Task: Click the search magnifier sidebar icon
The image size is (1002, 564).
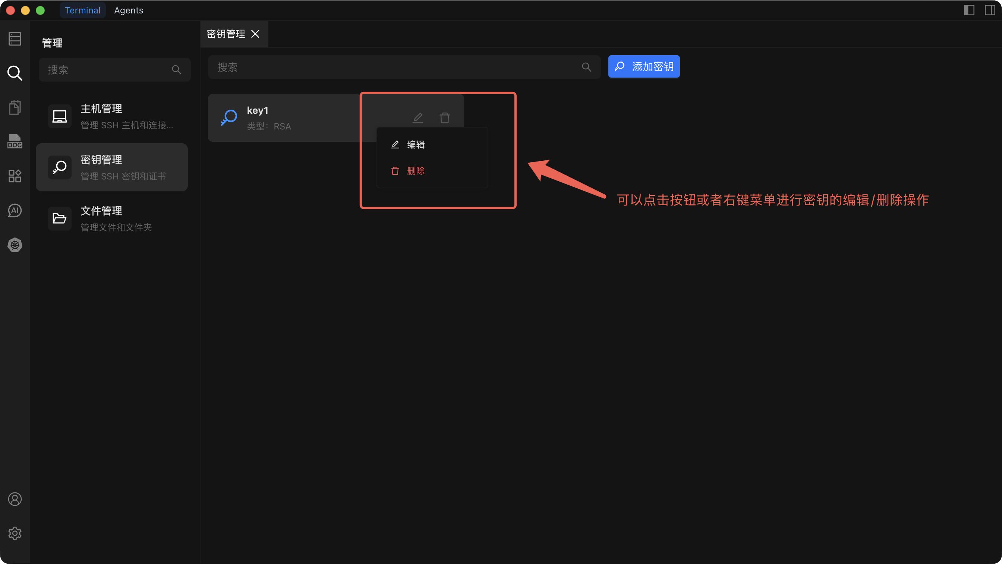Action: point(15,73)
